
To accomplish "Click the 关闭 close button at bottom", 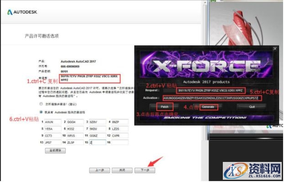I will [x=122, y=170].
